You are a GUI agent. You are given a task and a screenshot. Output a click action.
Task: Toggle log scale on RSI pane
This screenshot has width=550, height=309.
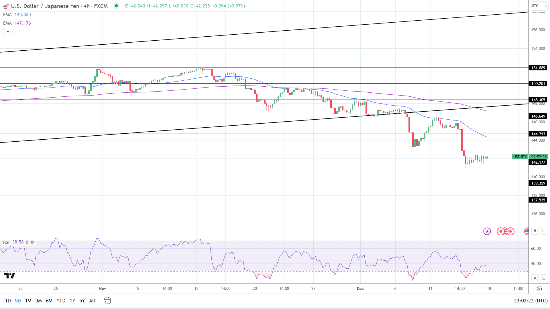pos(543,278)
